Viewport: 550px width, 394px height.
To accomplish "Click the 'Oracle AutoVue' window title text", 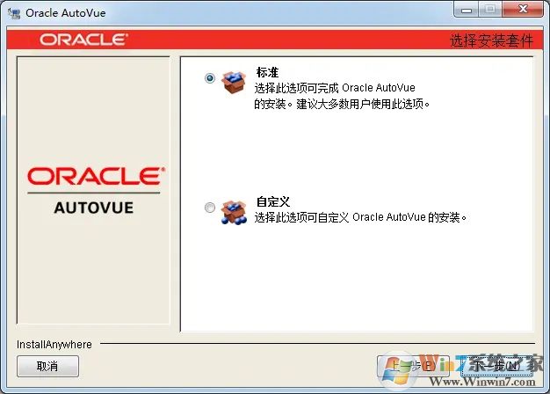I will click(x=66, y=13).
